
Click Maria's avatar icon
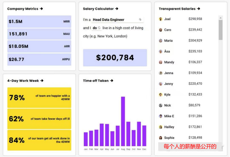[161, 41]
